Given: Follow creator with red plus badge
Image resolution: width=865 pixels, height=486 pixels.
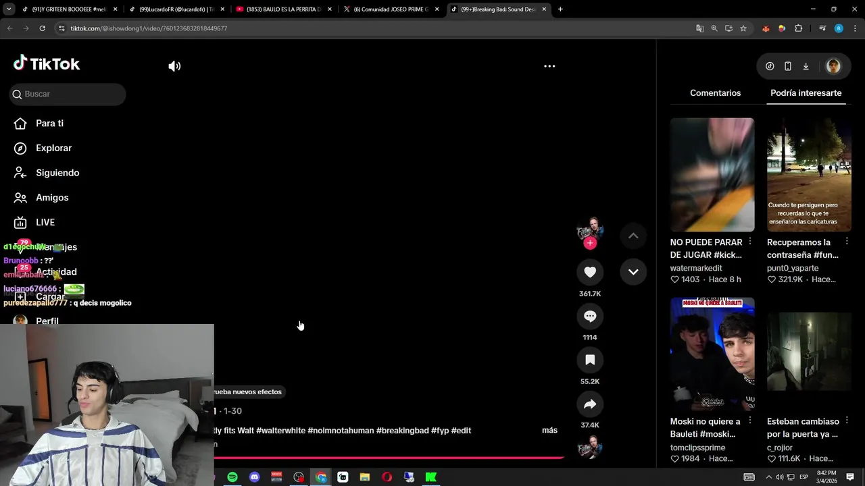Looking at the screenshot, I should (590, 243).
